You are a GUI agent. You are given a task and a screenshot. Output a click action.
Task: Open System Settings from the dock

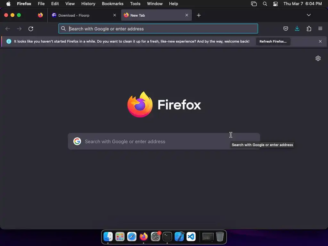pyautogui.click(x=155, y=237)
